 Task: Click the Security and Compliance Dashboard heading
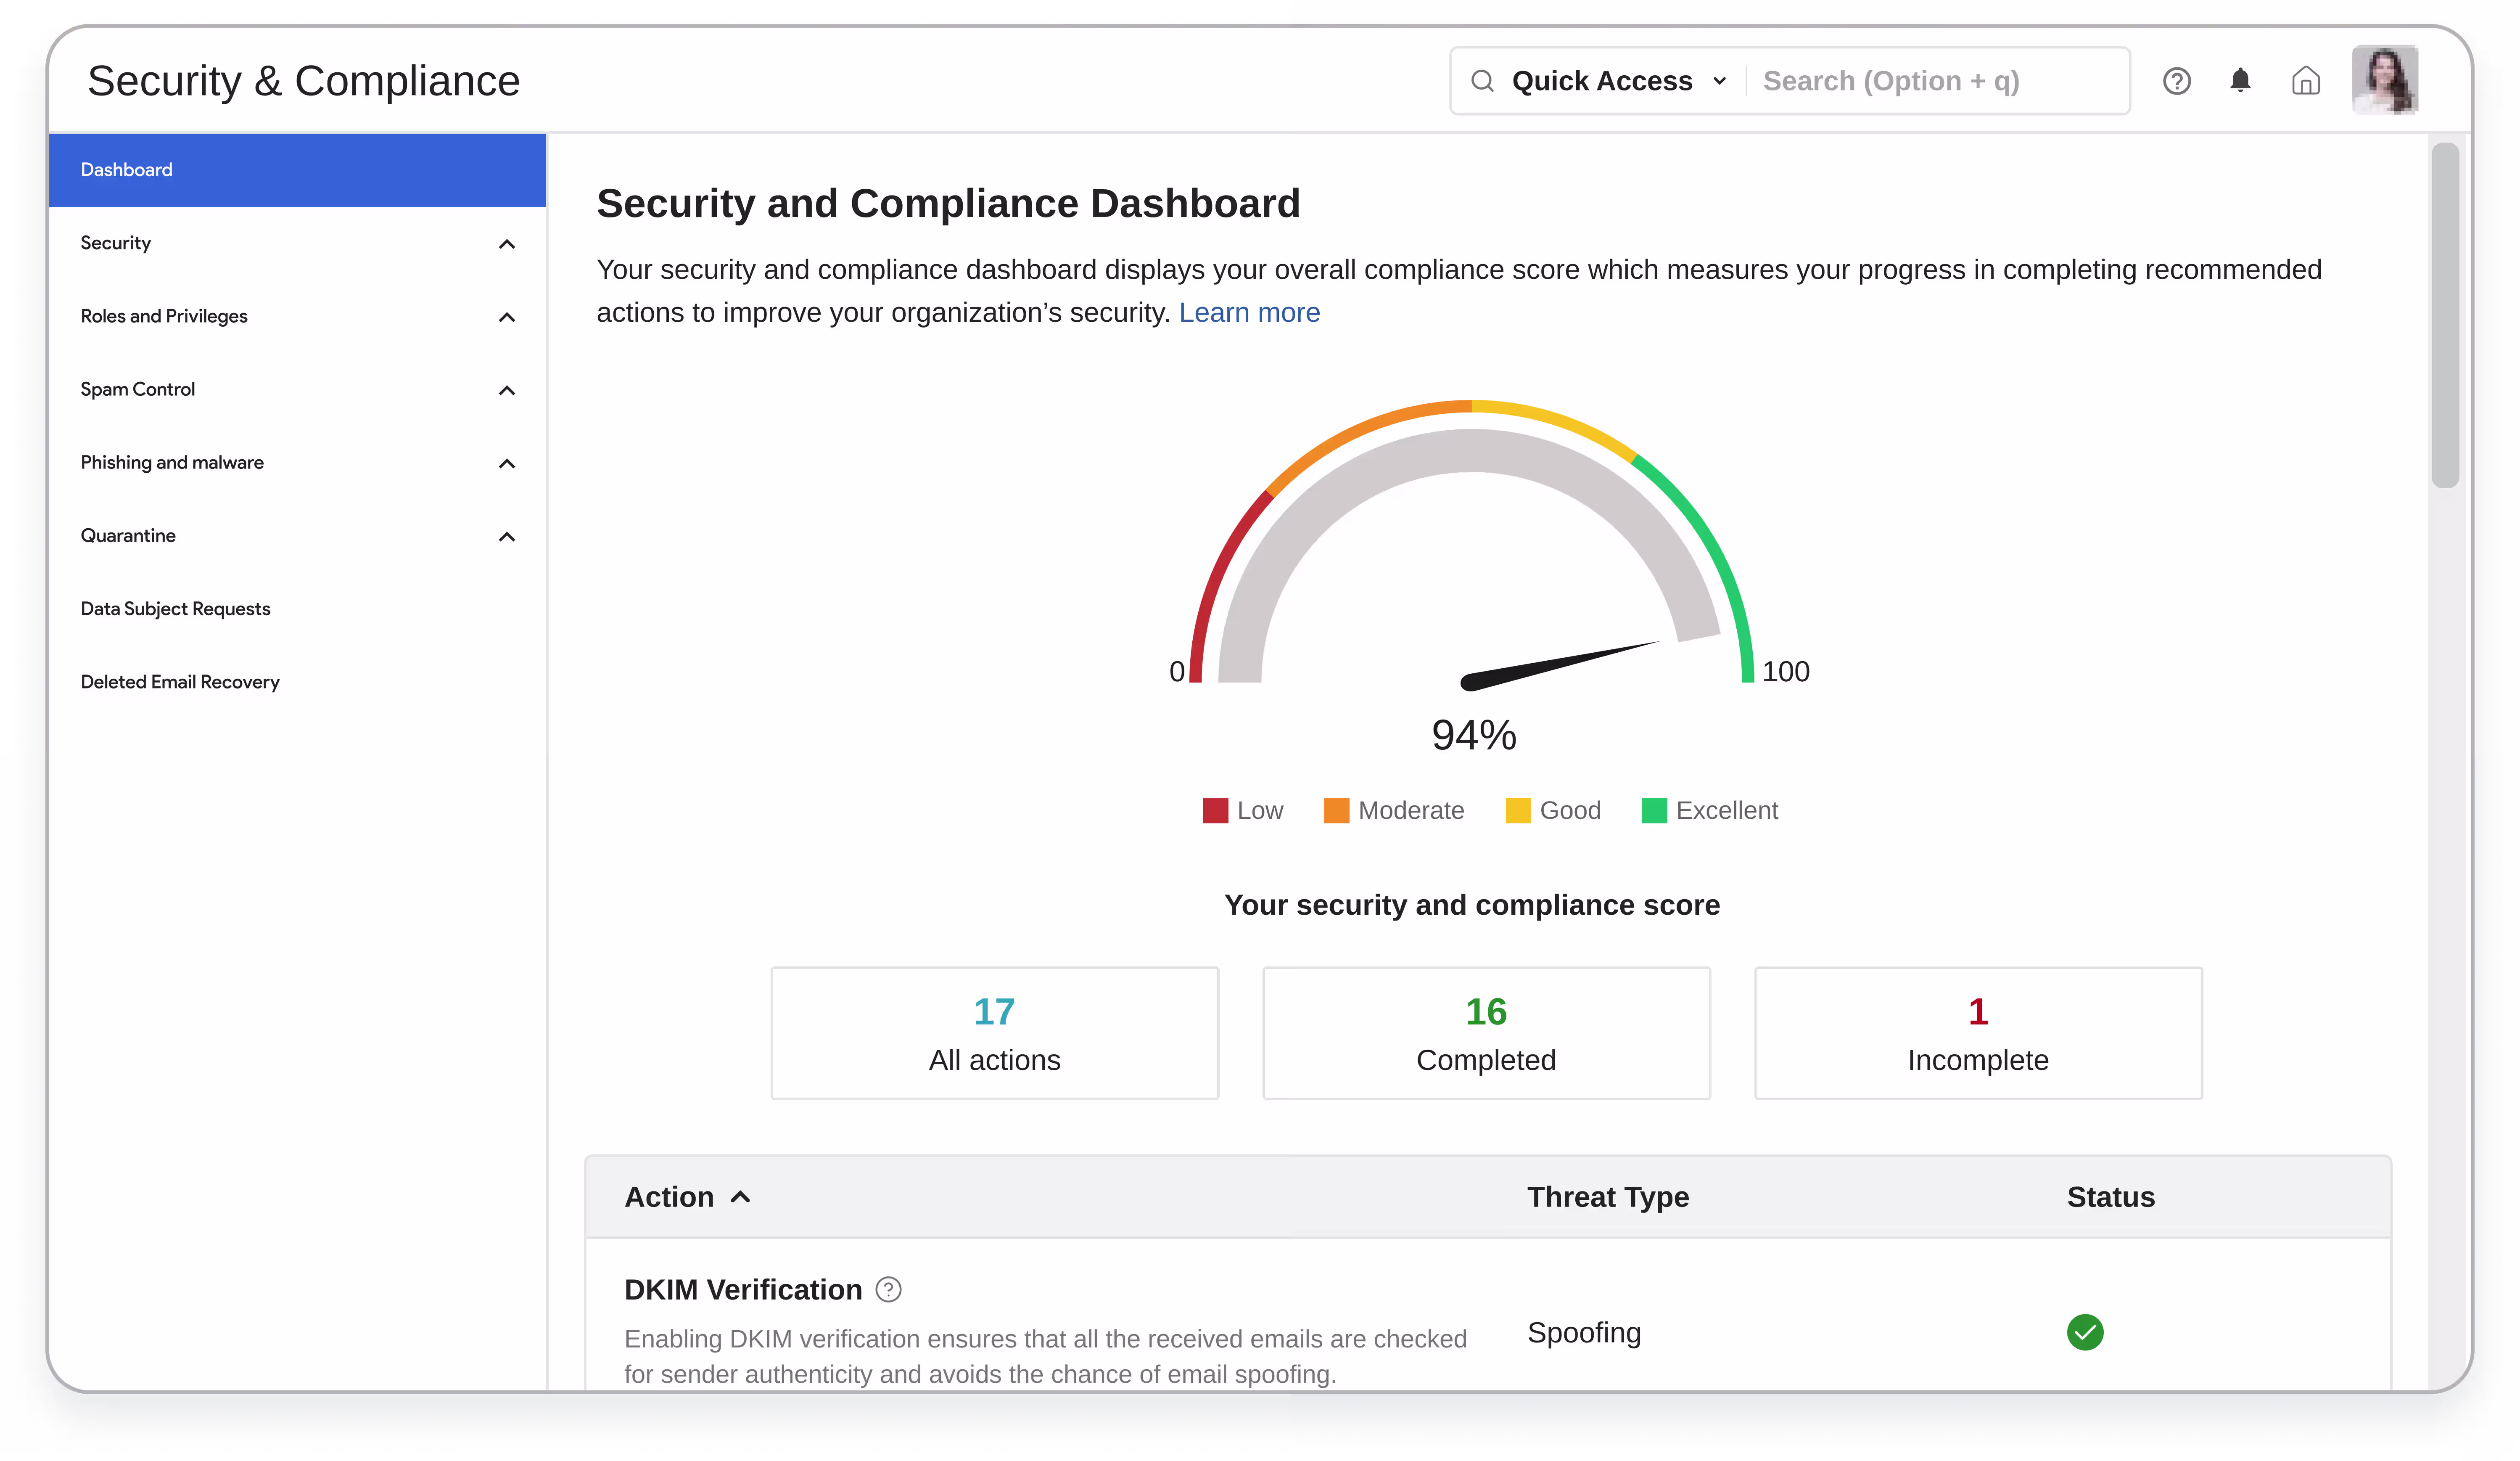(948, 203)
